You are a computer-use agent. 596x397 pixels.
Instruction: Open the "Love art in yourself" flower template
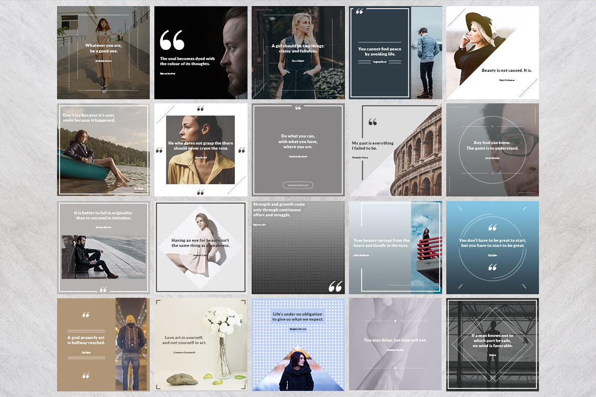click(x=201, y=345)
